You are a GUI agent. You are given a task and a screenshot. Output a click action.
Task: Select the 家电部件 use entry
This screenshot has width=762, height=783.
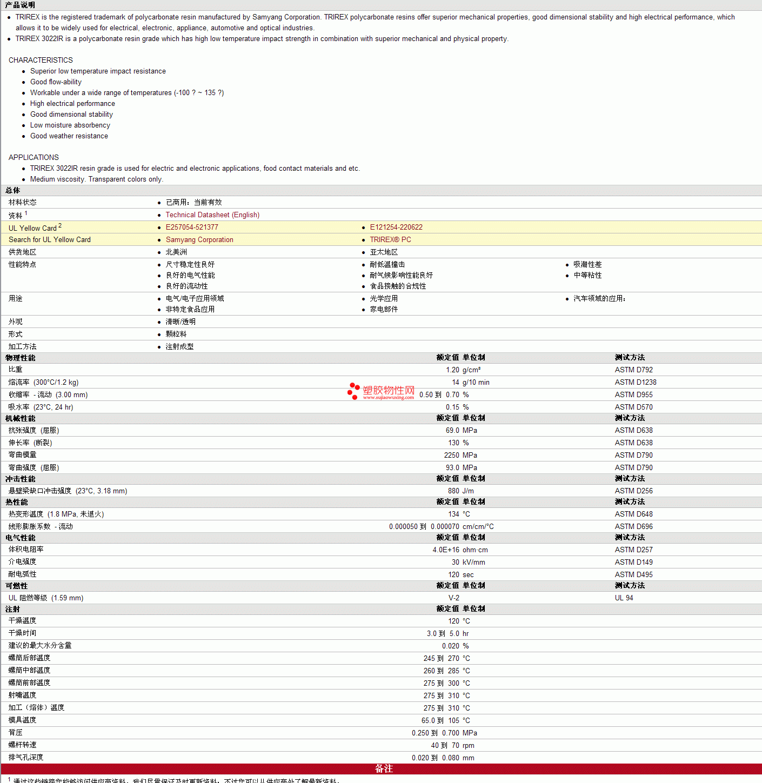coord(384,310)
